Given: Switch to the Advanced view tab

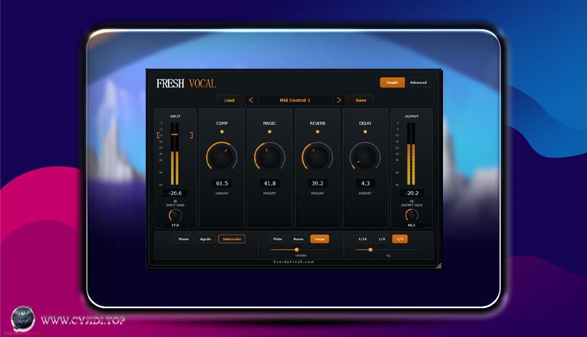Looking at the screenshot, I should tap(418, 83).
